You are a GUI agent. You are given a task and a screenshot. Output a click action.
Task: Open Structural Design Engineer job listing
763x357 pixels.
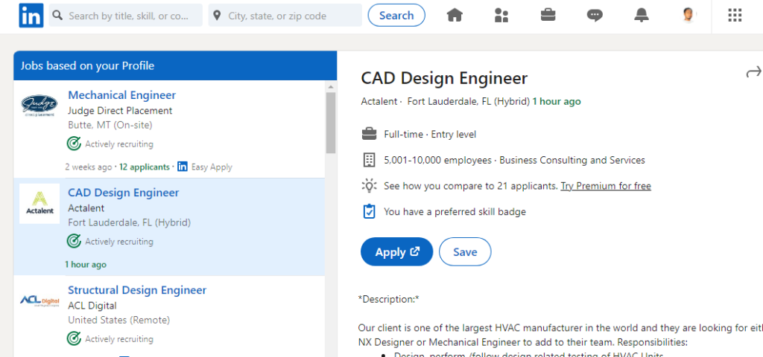[x=137, y=290]
